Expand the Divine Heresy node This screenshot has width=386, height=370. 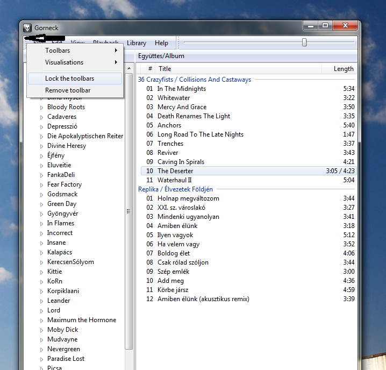[x=41, y=146]
